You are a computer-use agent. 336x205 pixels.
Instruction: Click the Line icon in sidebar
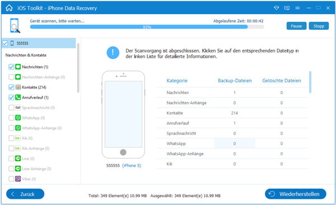click(x=18, y=159)
